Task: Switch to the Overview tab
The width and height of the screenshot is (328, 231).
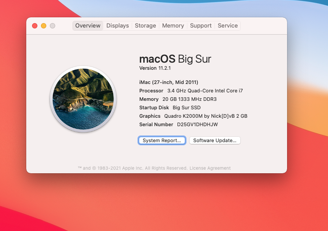Action: tap(88, 26)
